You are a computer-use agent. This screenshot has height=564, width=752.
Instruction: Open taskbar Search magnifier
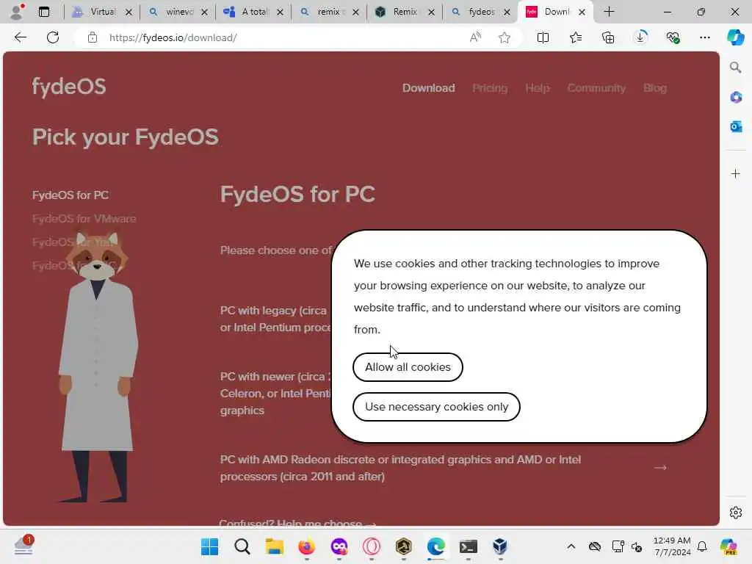pos(242,546)
